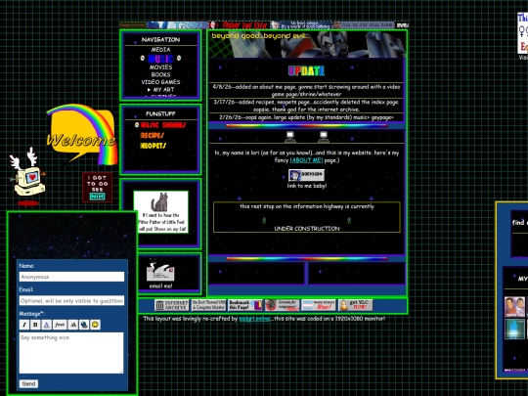This screenshot has width=528, height=396.
Task: Open the smiley emoji picker
Action: click(x=96, y=325)
